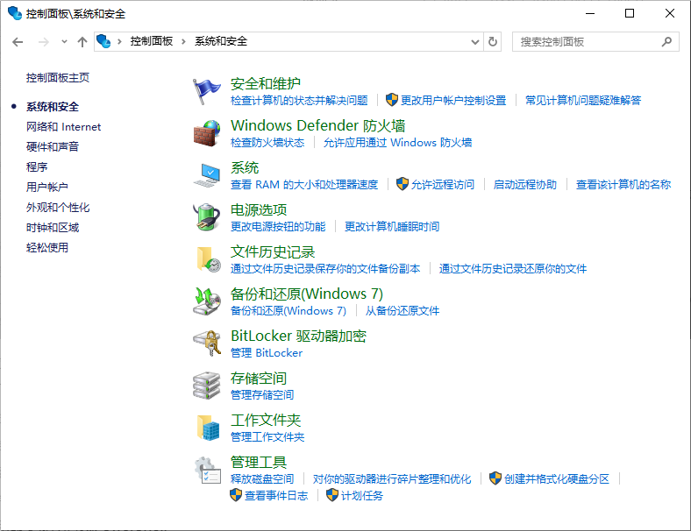
Task: Click 检查防火墙状态 link
Action: coord(267,143)
